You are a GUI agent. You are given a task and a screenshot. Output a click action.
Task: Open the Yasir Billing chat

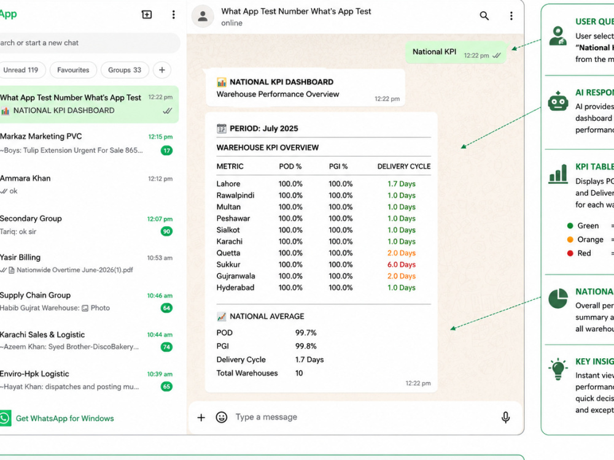[88, 264]
